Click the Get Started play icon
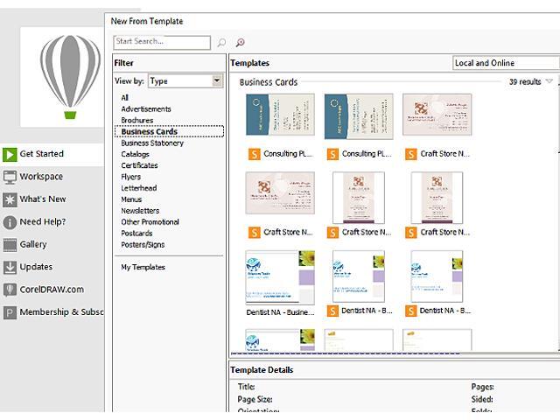 pos(10,154)
